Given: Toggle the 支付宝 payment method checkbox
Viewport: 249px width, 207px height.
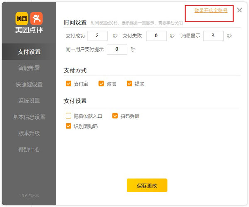Looking at the screenshot, I should [x=68, y=84].
